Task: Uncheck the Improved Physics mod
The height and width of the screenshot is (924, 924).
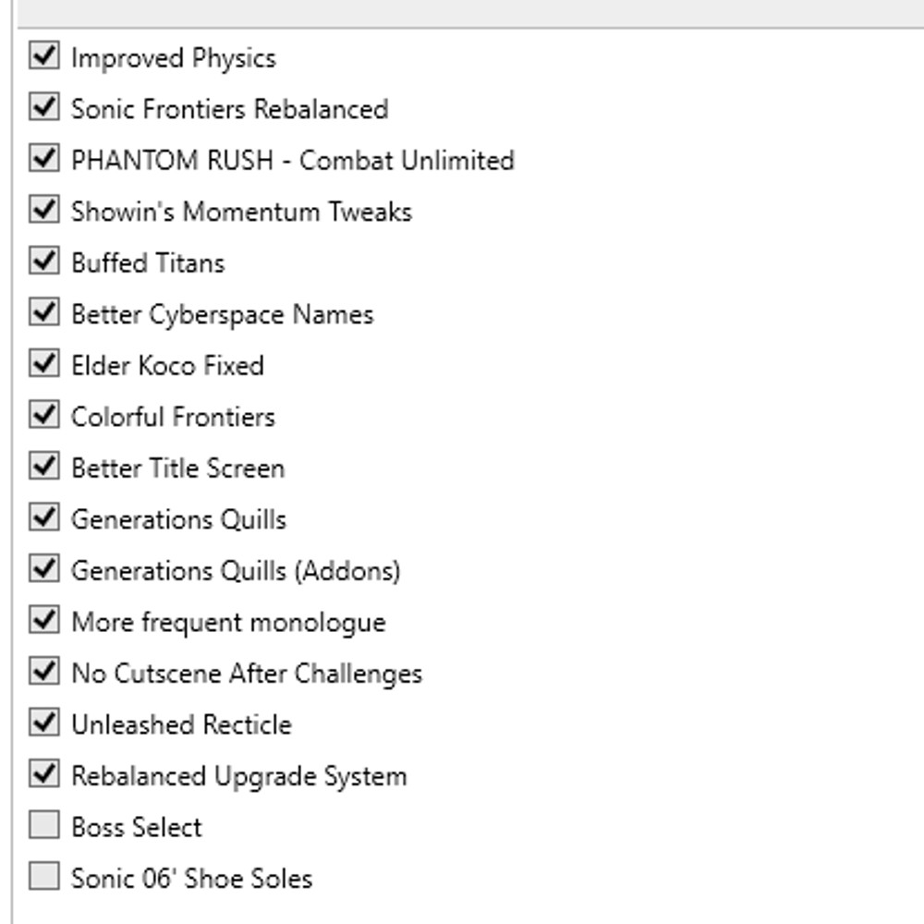Action: [x=43, y=57]
